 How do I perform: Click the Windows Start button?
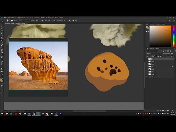(2, 114)
